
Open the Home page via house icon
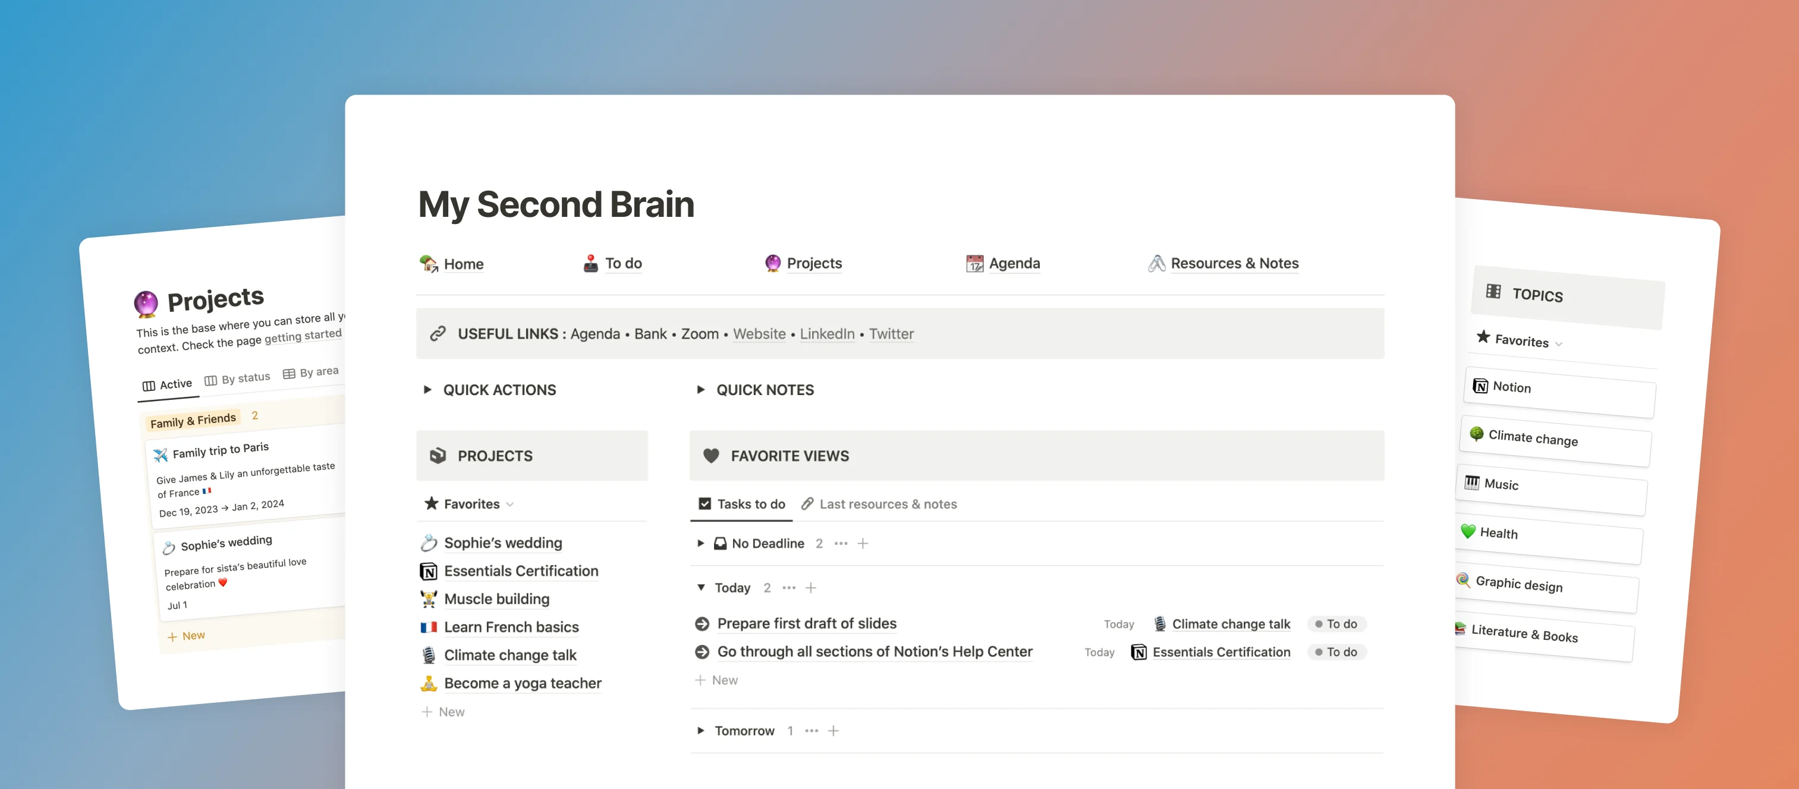[x=429, y=264]
